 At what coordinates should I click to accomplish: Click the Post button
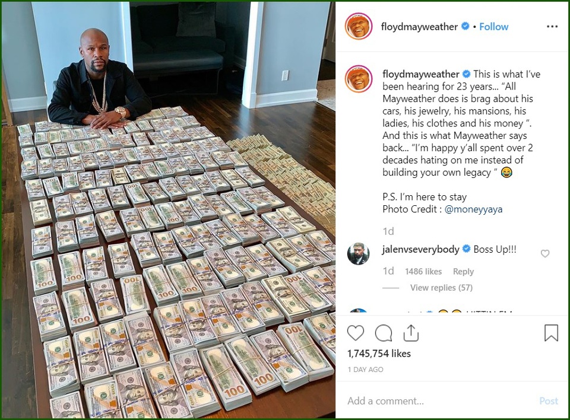pos(549,401)
